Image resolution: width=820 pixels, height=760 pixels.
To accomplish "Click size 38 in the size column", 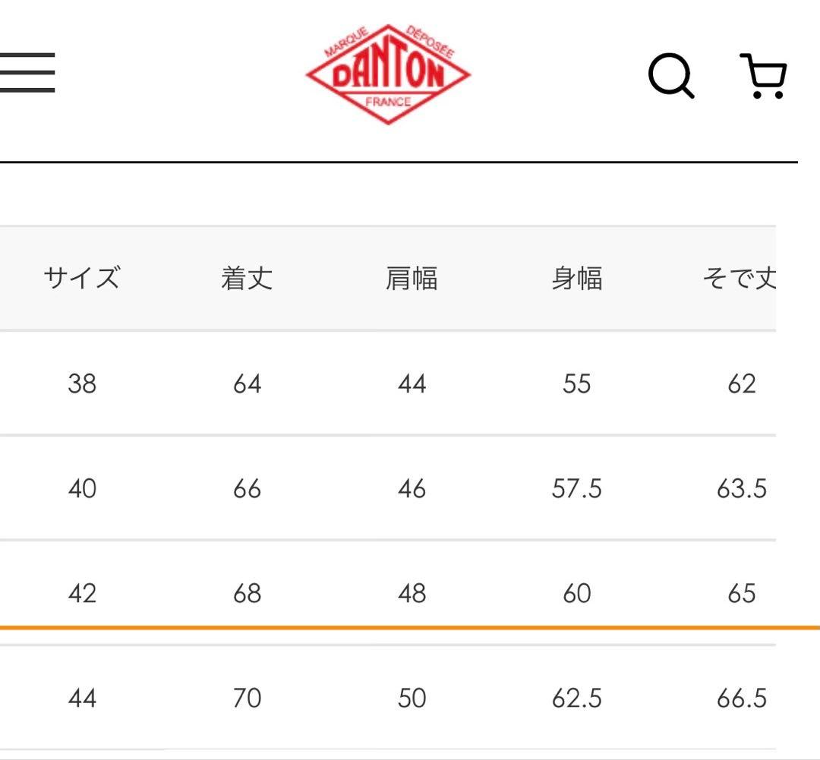I will coord(82,383).
